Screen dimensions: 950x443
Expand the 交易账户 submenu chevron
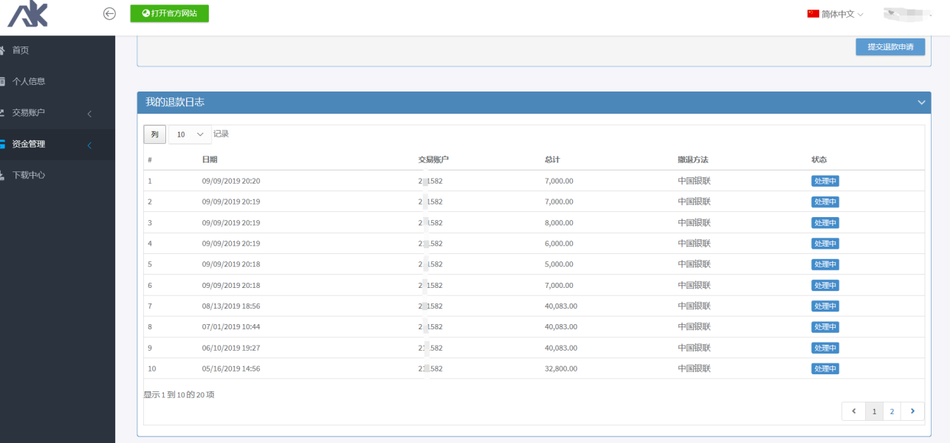pyautogui.click(x=89, y=114)
